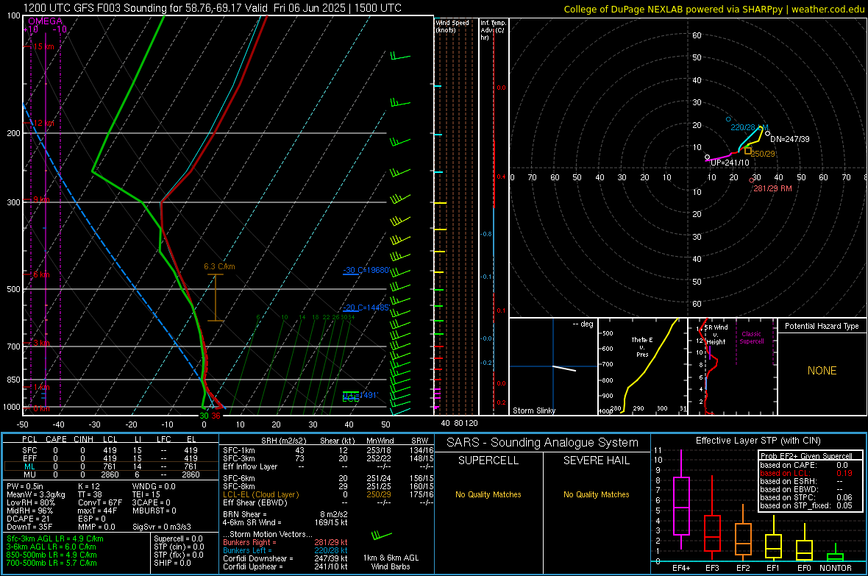Select the EFF parcel row
This screenshot has height=576, width=868.
click(x=110, y=458)
